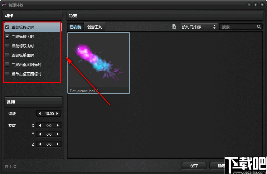Uncheck 当鼠标按下时 checkbox

[7, 36]
